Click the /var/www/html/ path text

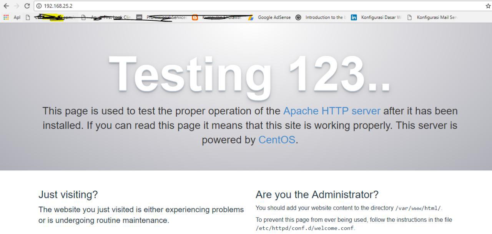418,208
